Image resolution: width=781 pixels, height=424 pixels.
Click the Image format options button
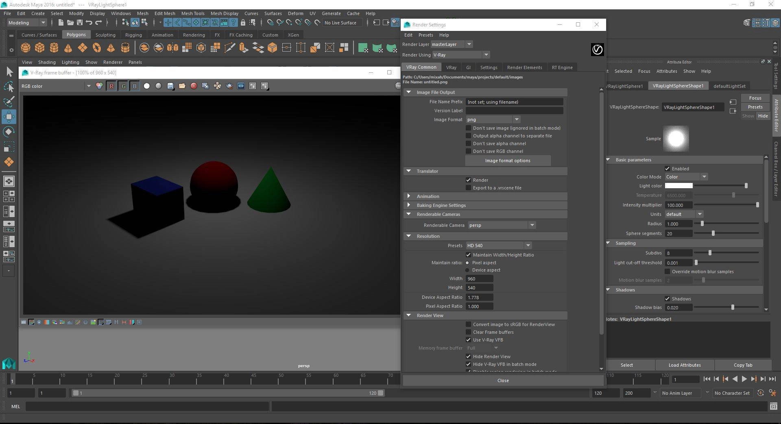click(508, 161)
